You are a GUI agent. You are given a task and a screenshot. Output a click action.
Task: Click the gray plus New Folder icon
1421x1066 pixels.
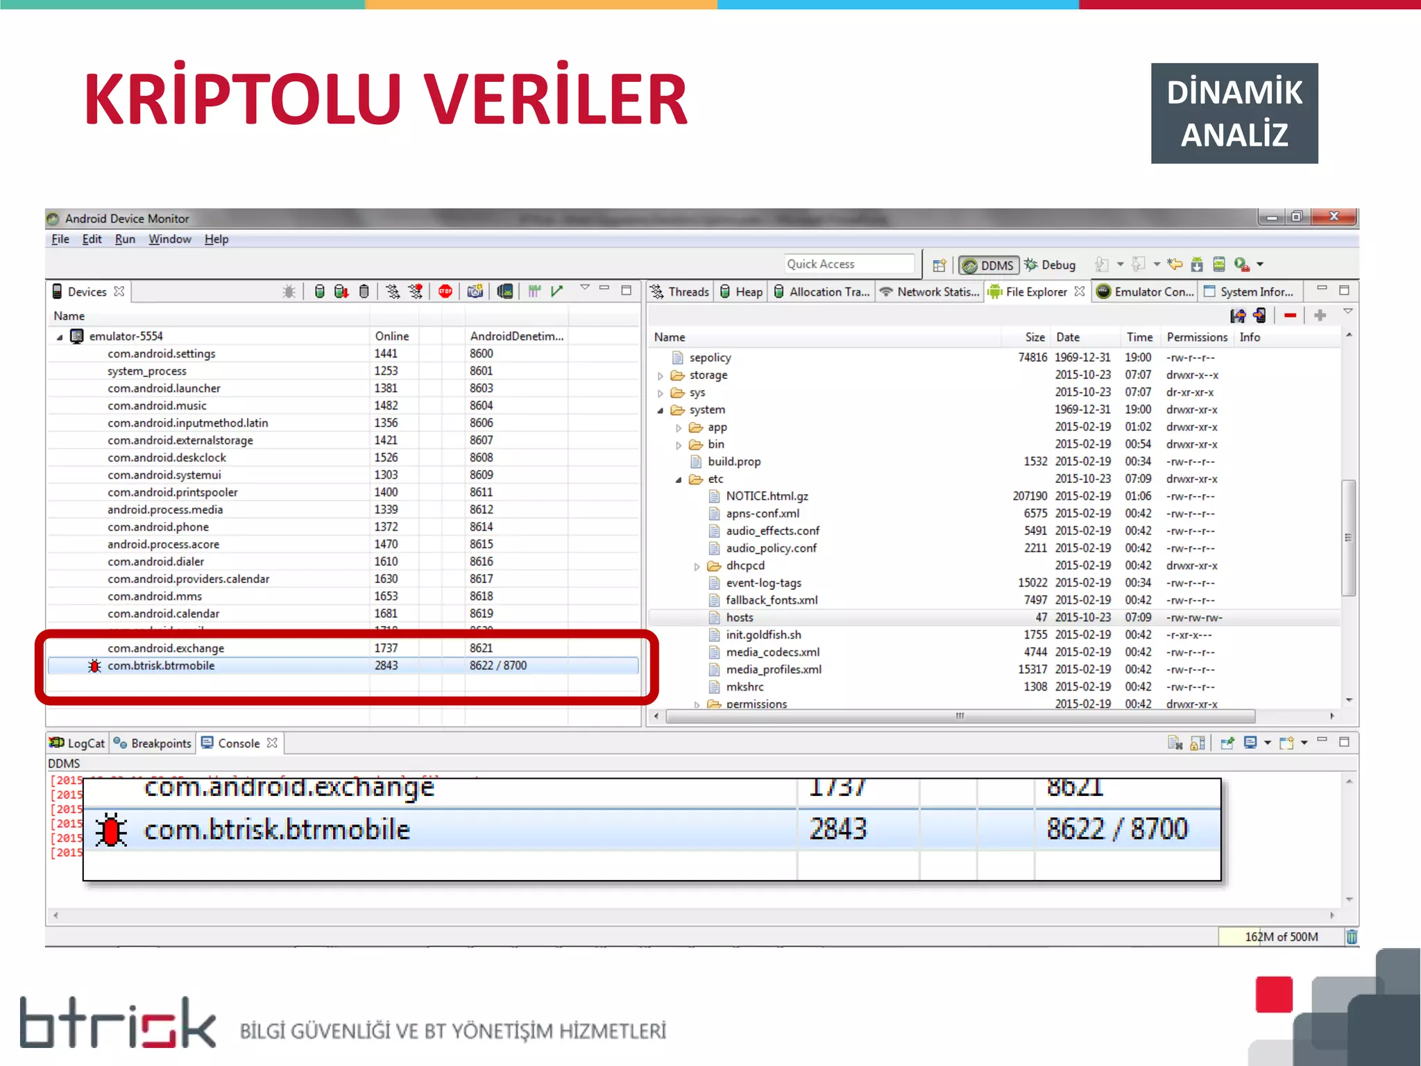(1320, 316)
